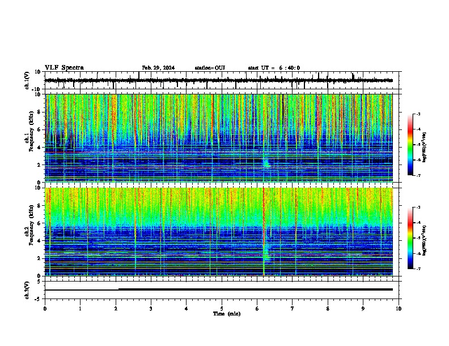
Task: Click time axis tick label 4
Action: (187, 309)
